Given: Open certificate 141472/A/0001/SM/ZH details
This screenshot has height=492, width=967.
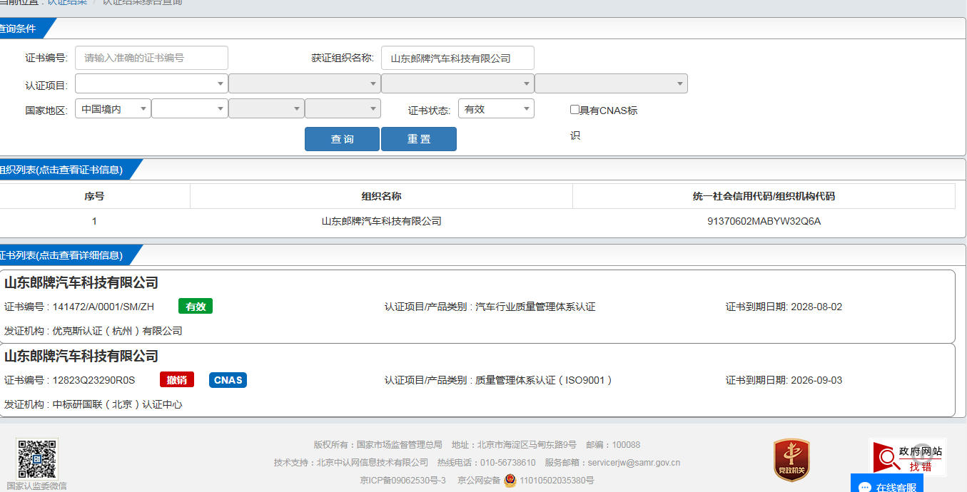Looking at the screenshot, I should tap(477, 307).
